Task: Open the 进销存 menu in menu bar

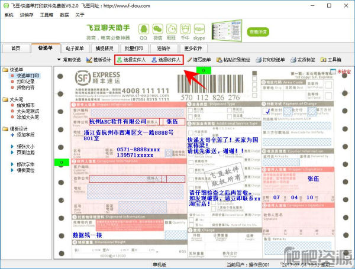Action: (27, 15)
